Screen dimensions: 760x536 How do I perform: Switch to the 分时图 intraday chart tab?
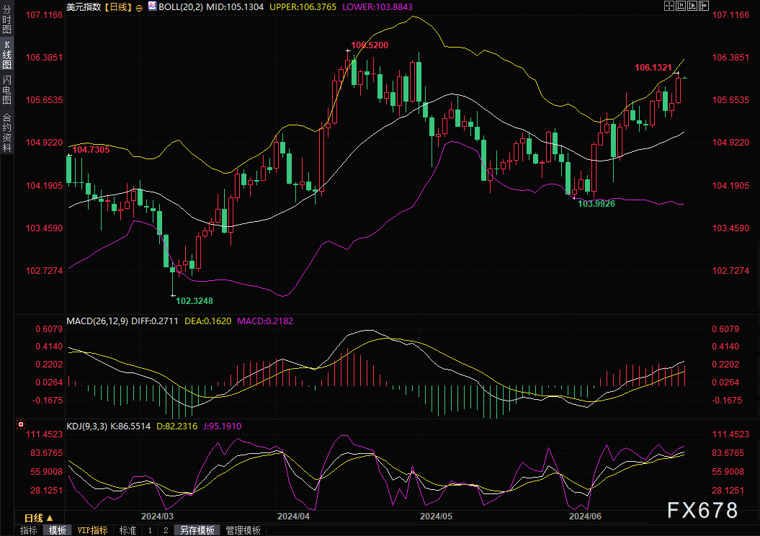pyautogui.click(x=6, y=19)
